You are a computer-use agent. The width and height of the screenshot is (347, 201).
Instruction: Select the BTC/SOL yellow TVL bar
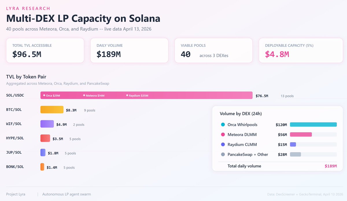tap(52, 110)
